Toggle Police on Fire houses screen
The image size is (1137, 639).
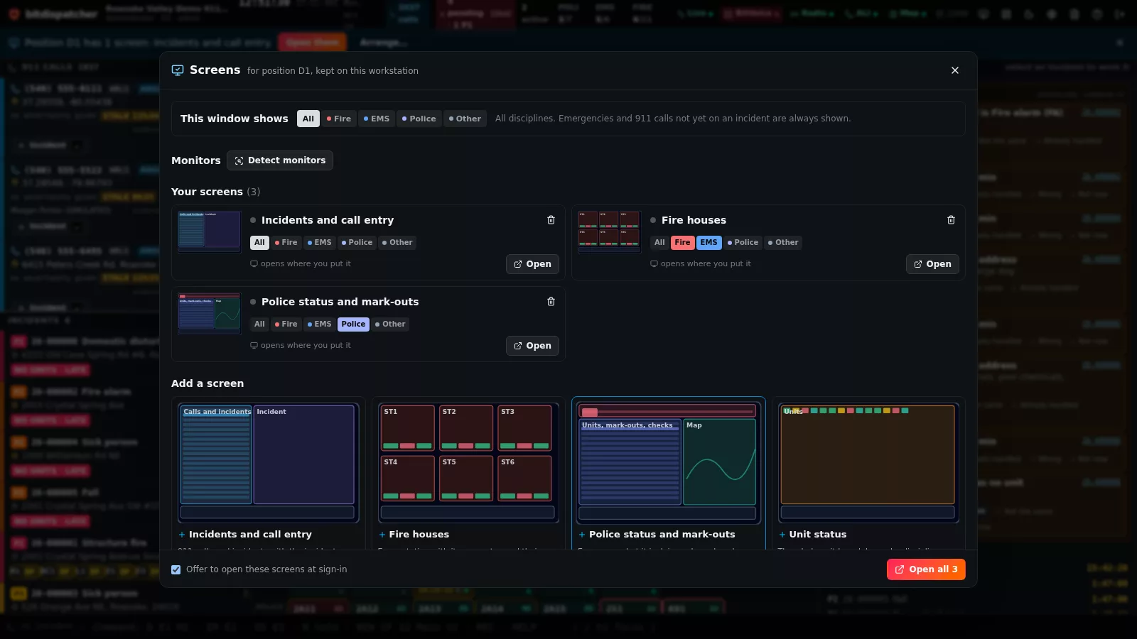click(743, 243)
